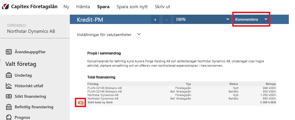
Task: Open the 100% zoom level dropdown
Action: tap(202, 19)
